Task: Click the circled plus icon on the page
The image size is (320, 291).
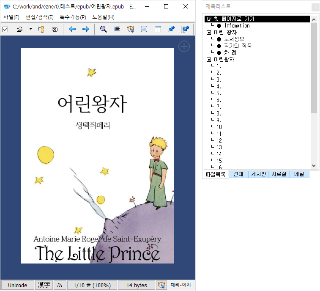Action: pyautogui.click(x=184, y=47)
